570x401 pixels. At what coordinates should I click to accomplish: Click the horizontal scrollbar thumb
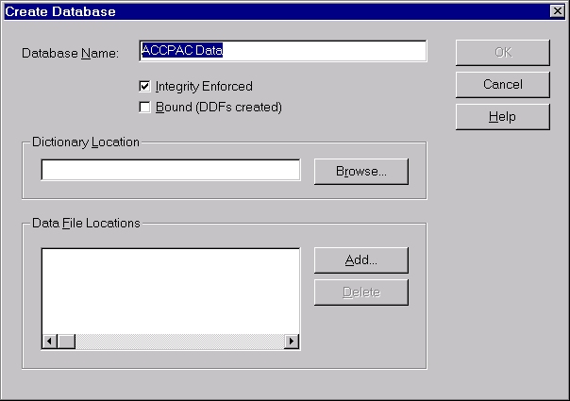[x=66, y=342]
